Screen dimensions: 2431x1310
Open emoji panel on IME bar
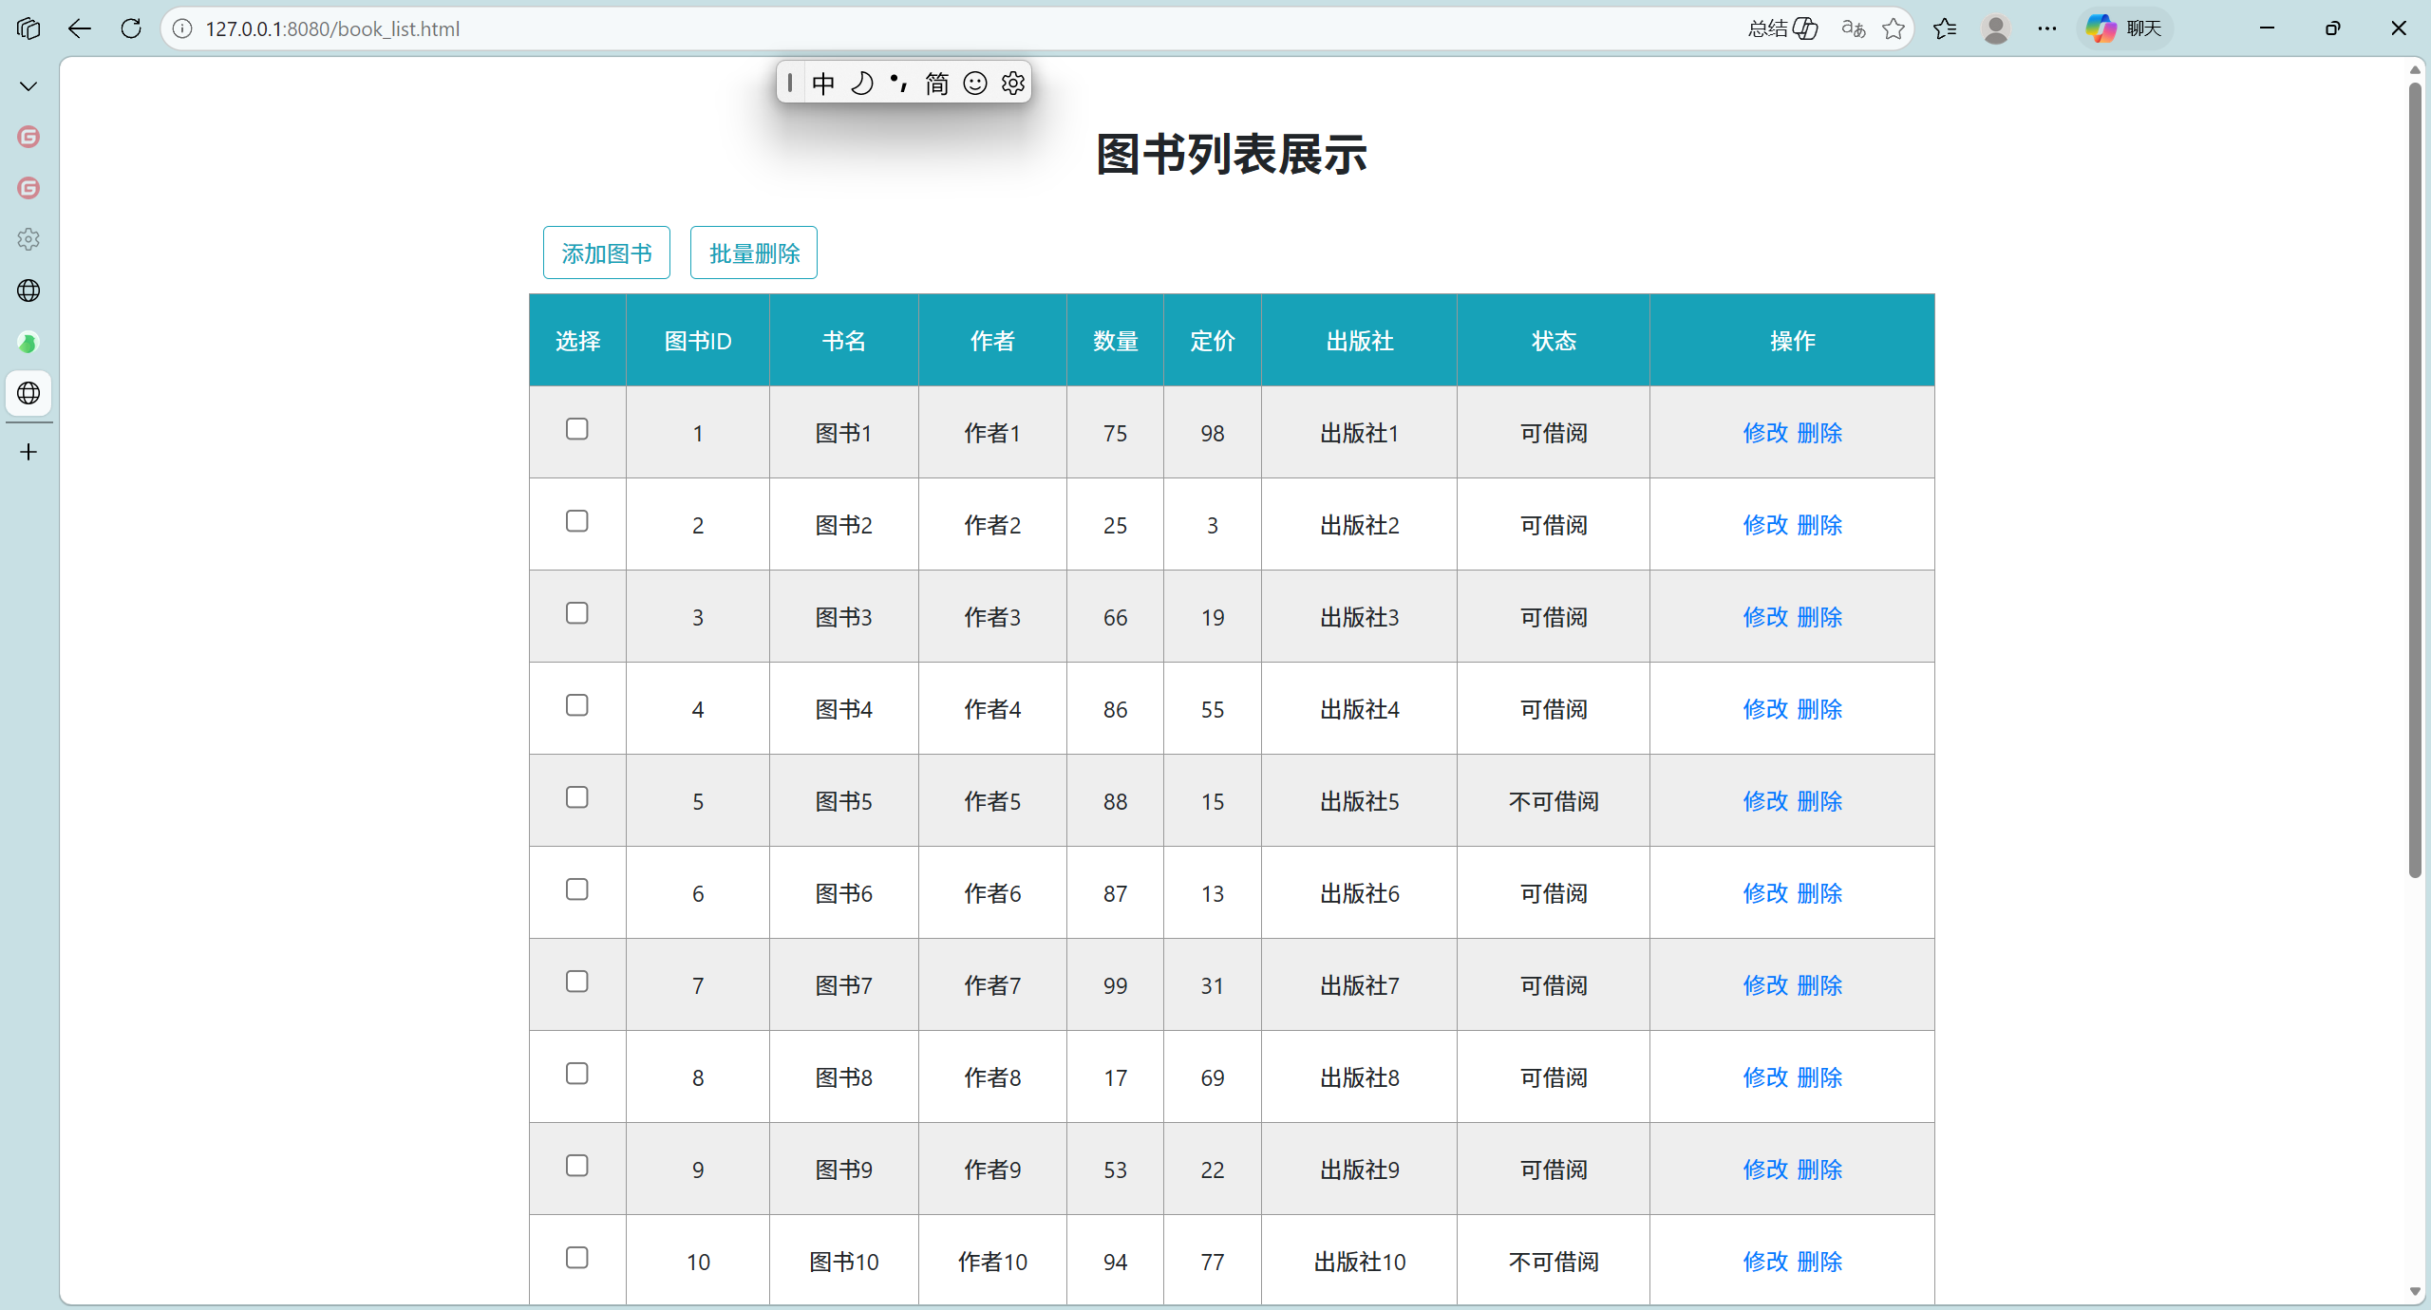(x=975, y=84)
